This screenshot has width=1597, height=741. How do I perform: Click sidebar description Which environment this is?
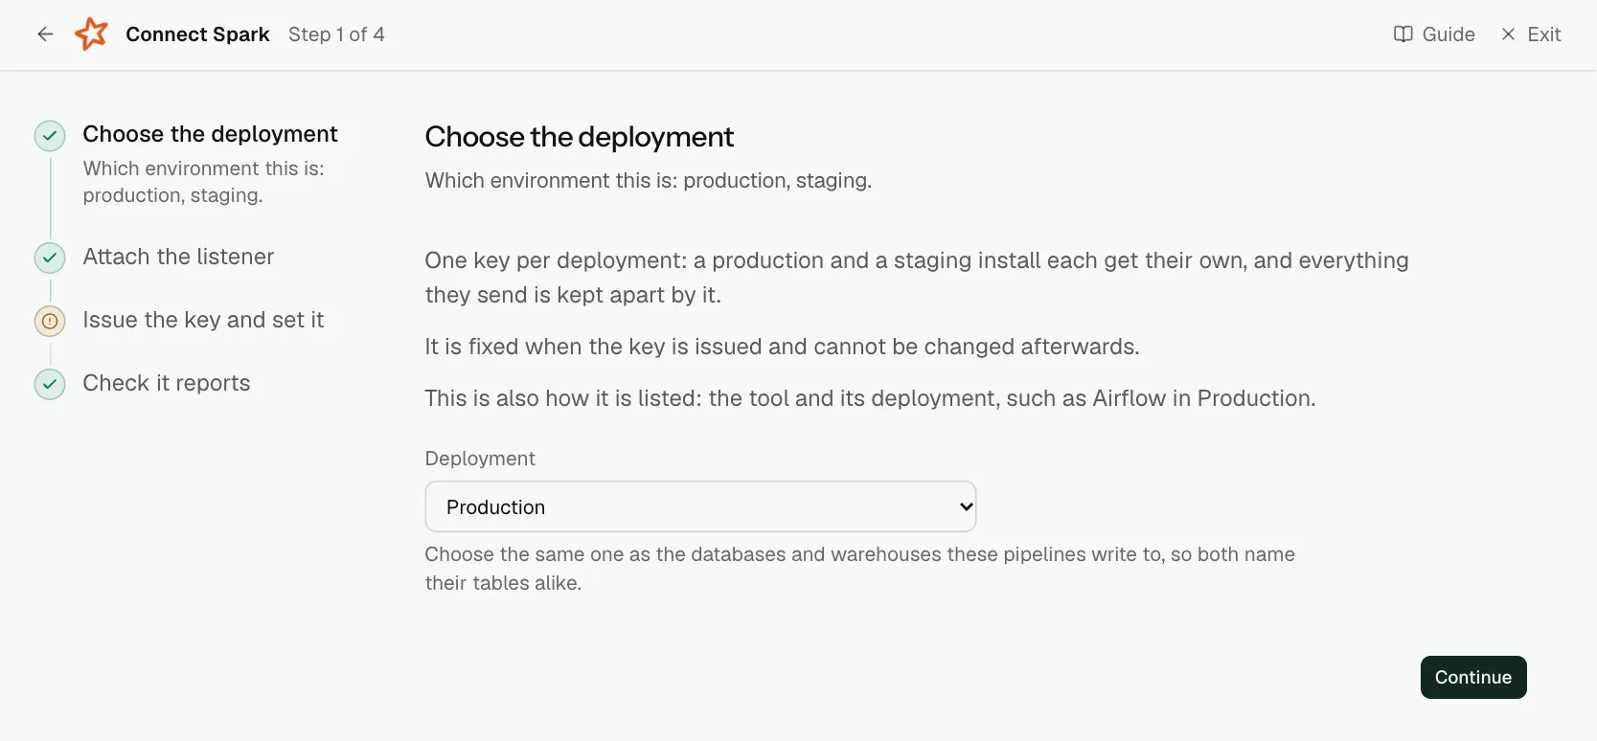coord(204,182)
